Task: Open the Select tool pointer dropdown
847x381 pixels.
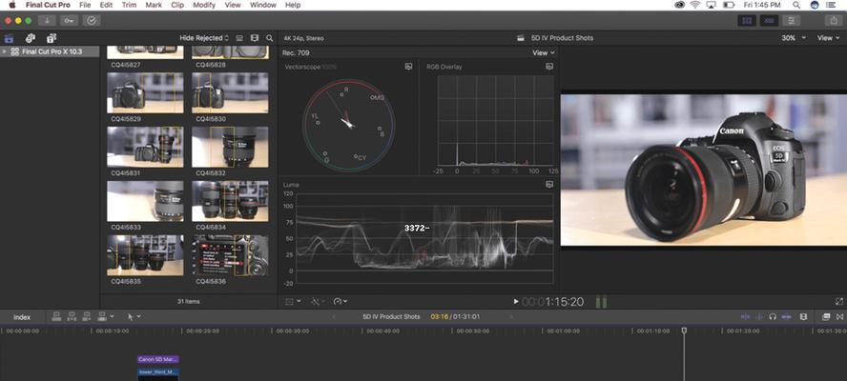Action: (x=134, y=317)
